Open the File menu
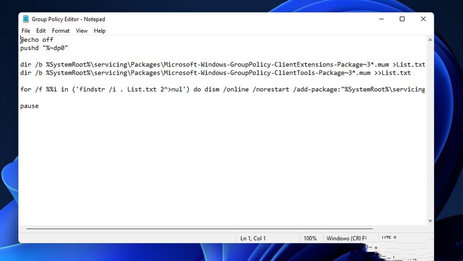Viewport: 463px width, 261px height. click(26, 31)
